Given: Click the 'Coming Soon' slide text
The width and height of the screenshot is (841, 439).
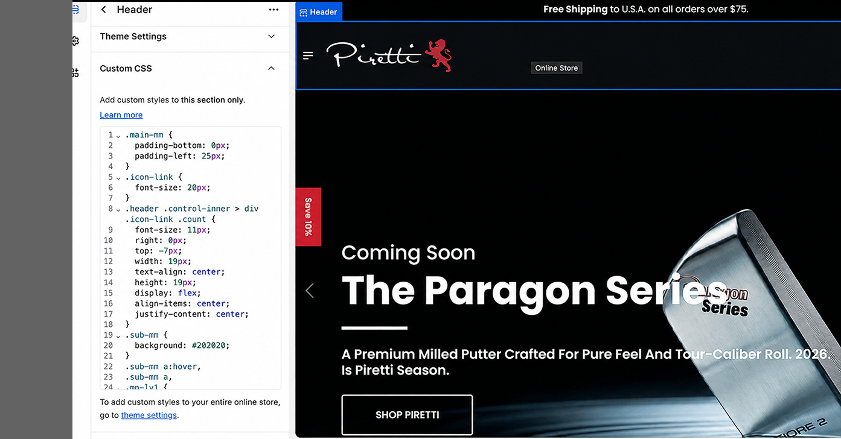Looking at the screenshot, I should coord(408,252).
